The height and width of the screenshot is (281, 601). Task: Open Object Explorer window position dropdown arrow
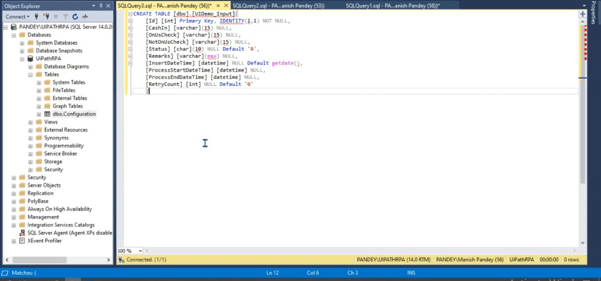tap(94, 6)
